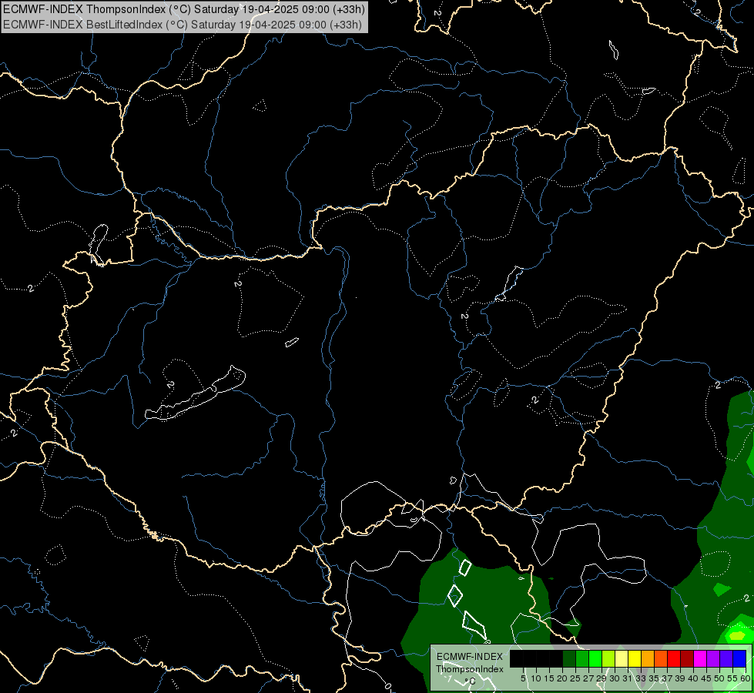Select the bright green 27–29 legend swatch
The height and width of the screenshot is (693, 754).
pos(595,659)
